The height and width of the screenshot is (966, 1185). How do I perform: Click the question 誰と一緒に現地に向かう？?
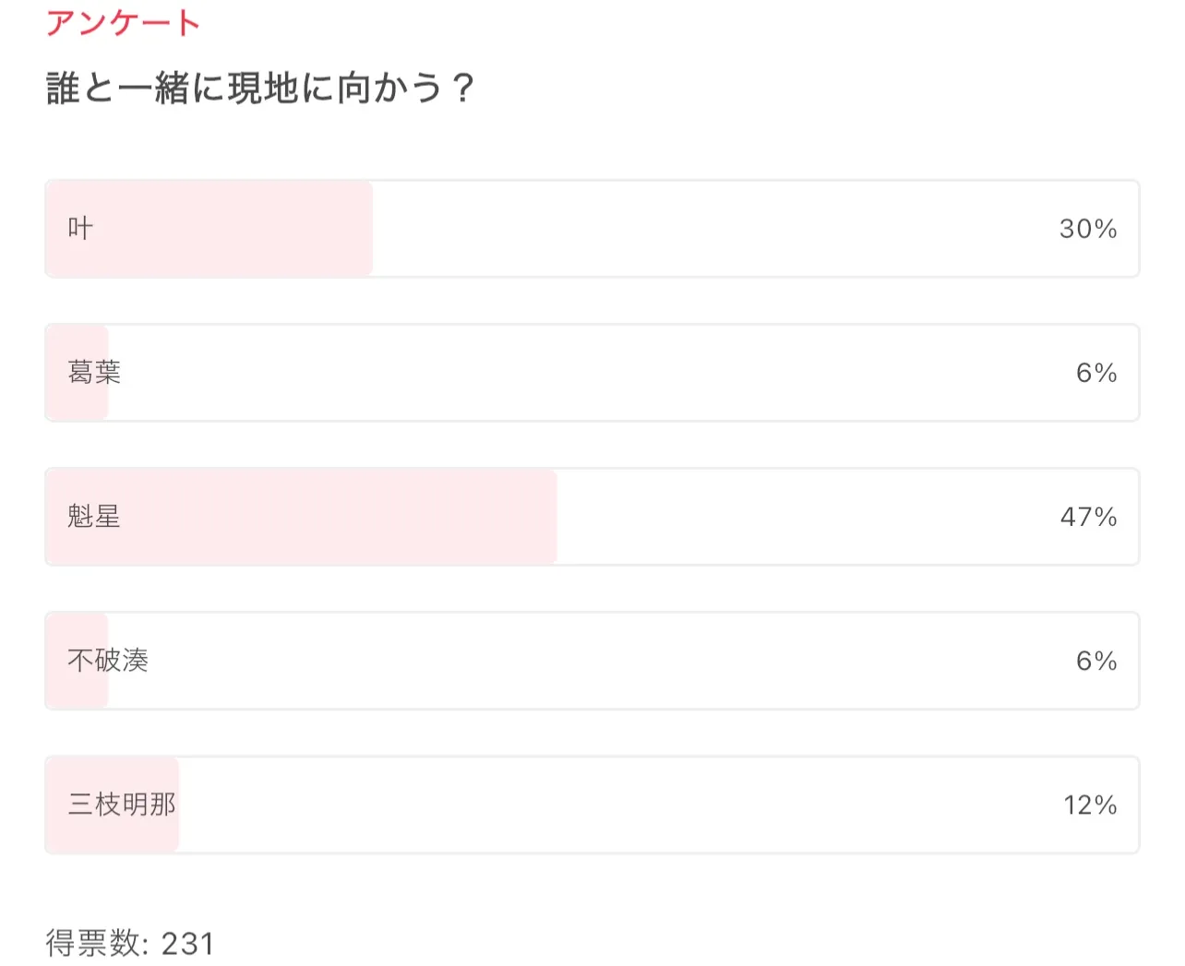[x=259, y=89]
